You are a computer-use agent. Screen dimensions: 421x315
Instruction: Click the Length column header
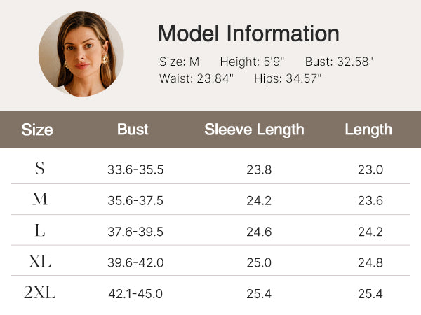[x=368, y=129]
